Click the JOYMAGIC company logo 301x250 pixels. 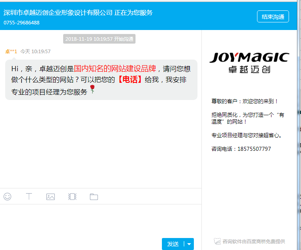click(249, 62)
